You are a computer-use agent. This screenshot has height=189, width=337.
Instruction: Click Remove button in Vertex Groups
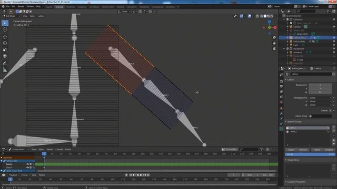(x=303, y=150)
